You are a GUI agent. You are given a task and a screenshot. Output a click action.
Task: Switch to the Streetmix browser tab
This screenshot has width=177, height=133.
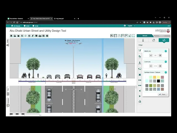[x=18, y=19]
